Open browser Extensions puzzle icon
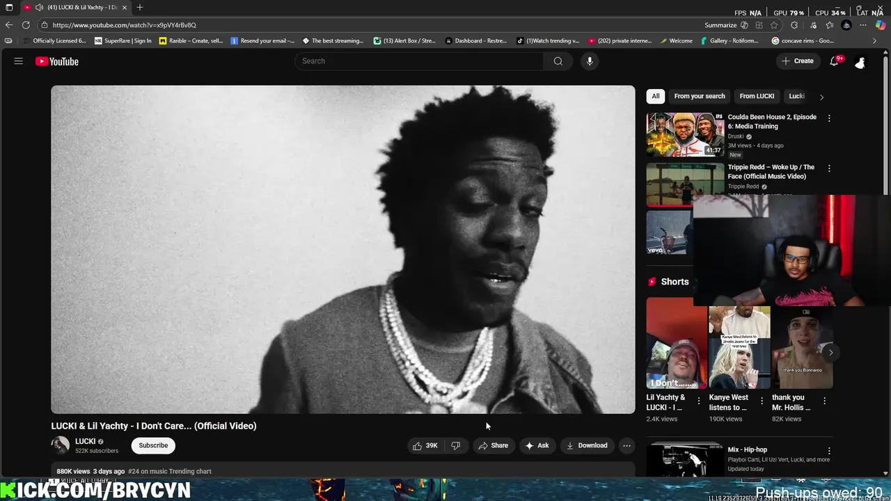Viewport: 891px width, 501px height. 794,25
